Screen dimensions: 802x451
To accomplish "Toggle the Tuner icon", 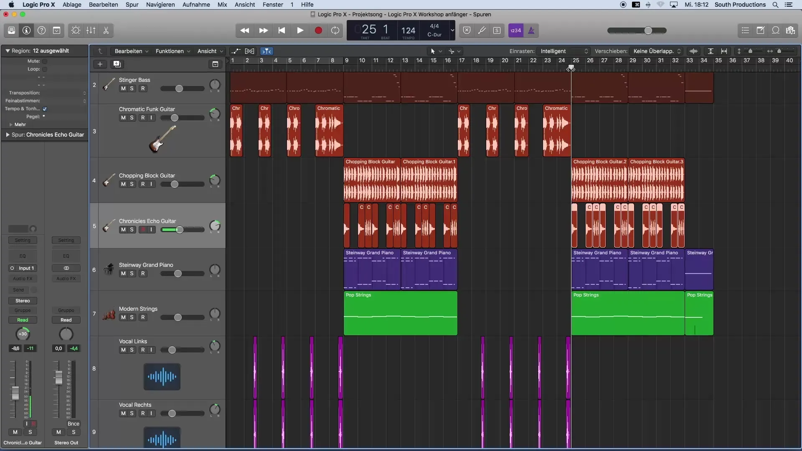I will click(x=482, y=30).
